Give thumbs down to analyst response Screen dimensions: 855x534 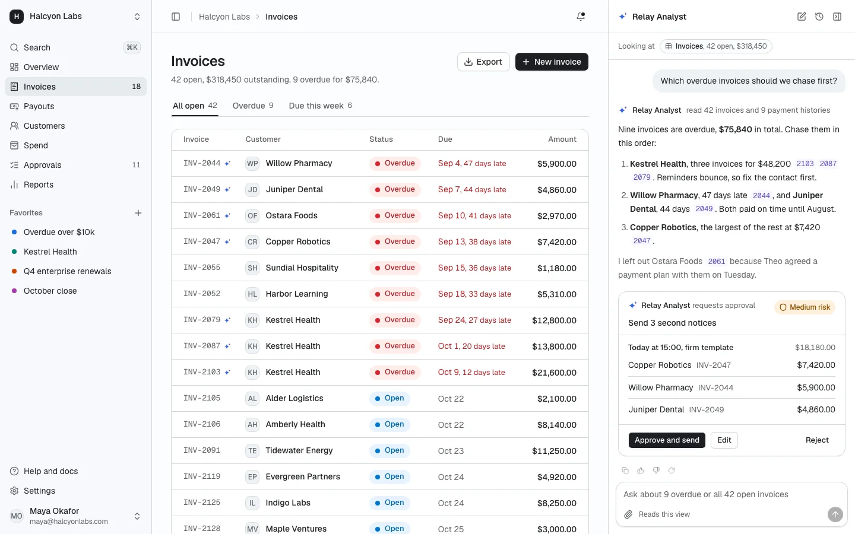[x=656, y=471]
